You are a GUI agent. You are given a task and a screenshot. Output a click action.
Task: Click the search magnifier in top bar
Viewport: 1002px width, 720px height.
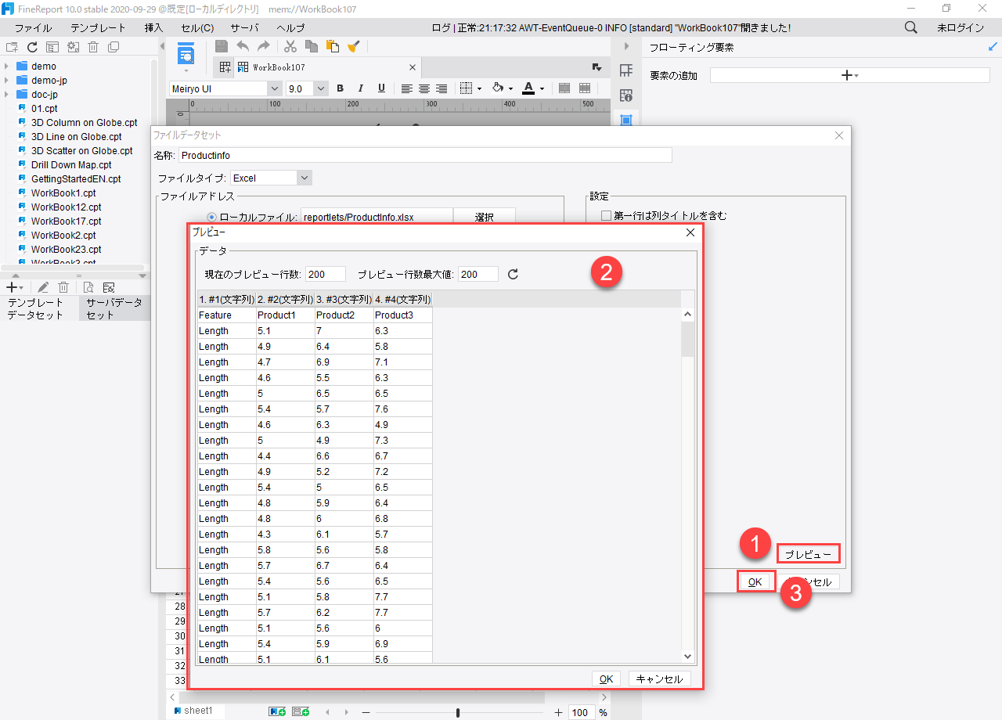click(911, 27)
